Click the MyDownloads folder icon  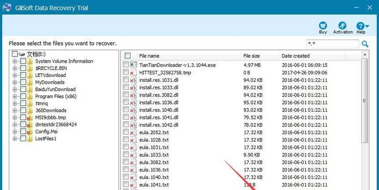[x=30, y=82]
